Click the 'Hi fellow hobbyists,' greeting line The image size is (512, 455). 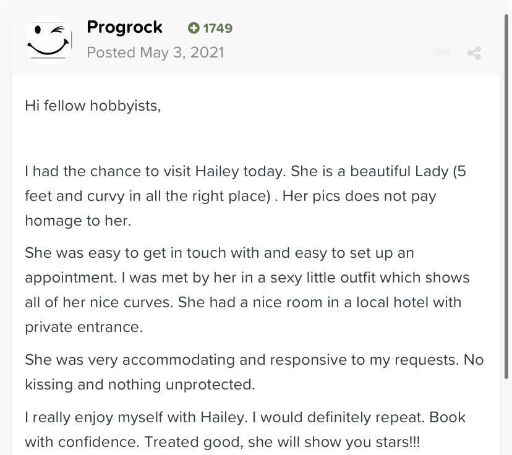93,105
